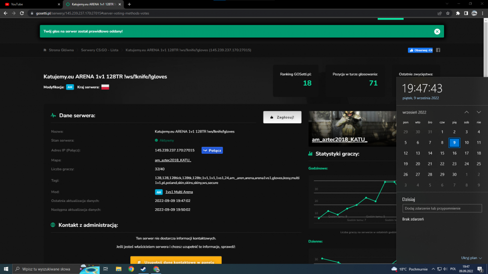Open Steam from the taskbar

coord(143,269)
